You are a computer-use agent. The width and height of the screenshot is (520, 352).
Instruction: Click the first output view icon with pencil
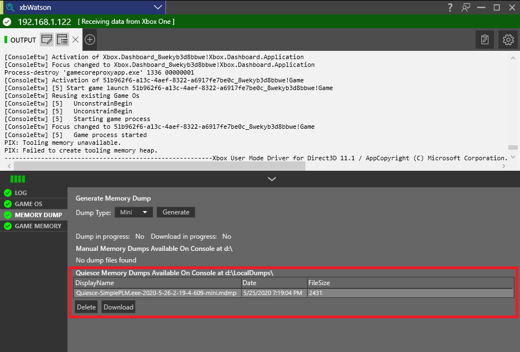coord(47,40)
